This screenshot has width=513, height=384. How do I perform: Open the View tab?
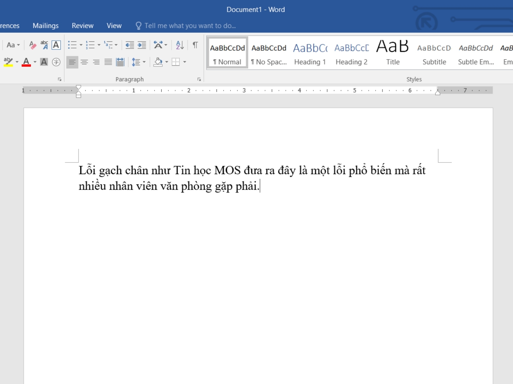pos(114,26)
